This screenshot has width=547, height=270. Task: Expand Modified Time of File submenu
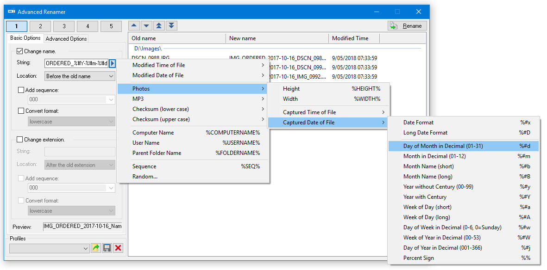(193, 65)
